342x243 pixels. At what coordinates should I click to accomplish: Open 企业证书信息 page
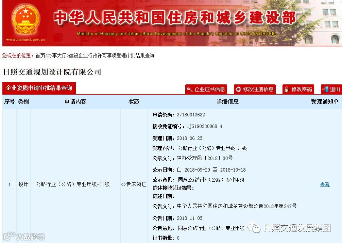click(x=206, y=89)
